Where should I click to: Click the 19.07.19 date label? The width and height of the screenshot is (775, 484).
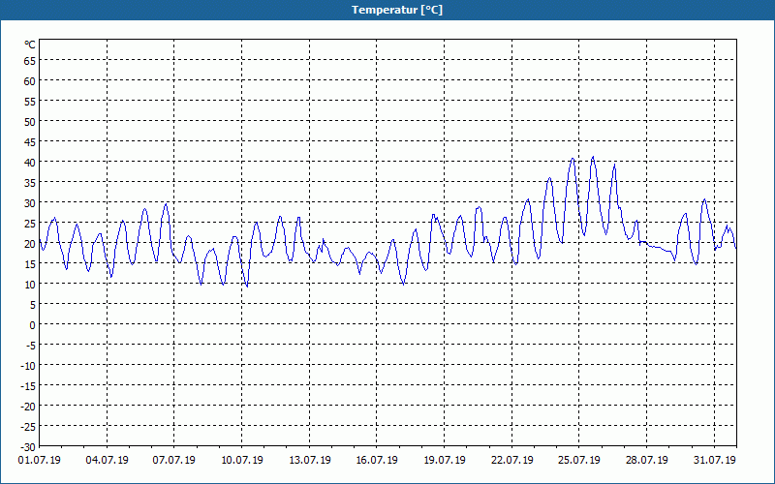click(445, 460)
